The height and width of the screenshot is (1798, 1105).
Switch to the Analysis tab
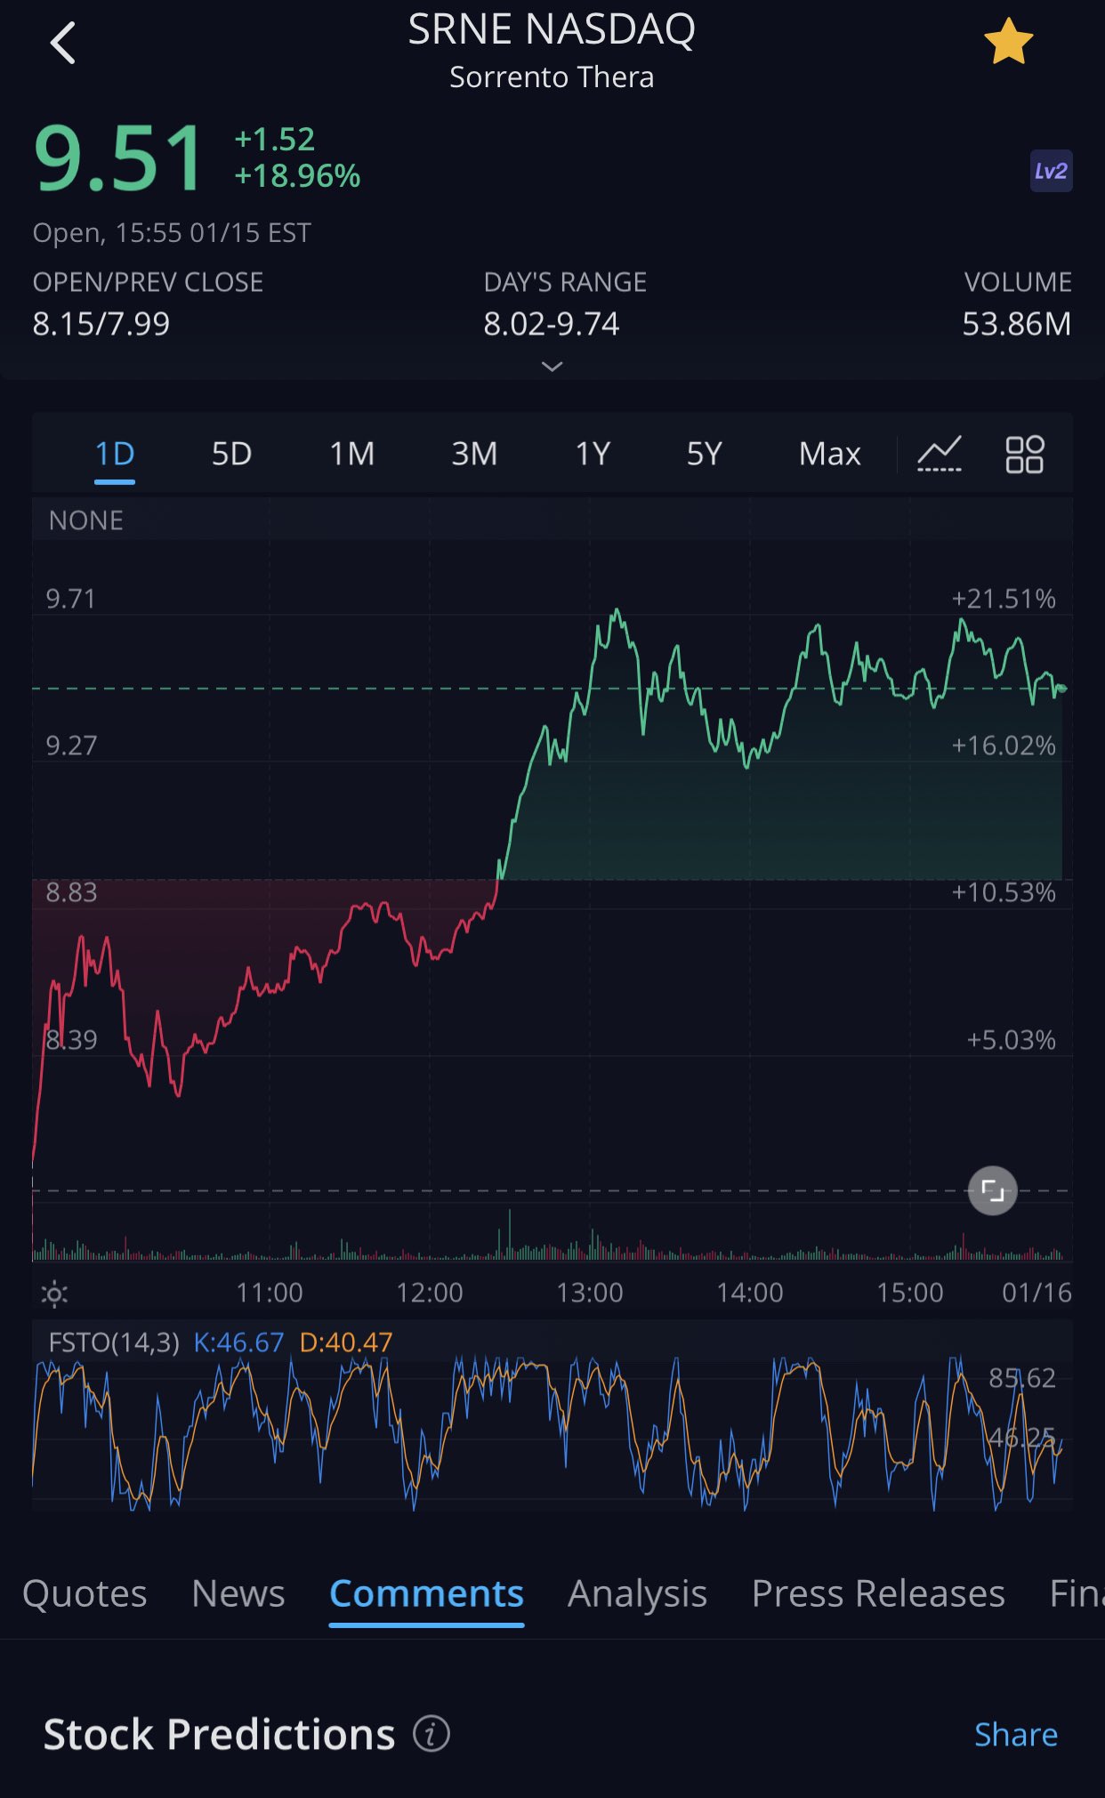point(637,1593)
